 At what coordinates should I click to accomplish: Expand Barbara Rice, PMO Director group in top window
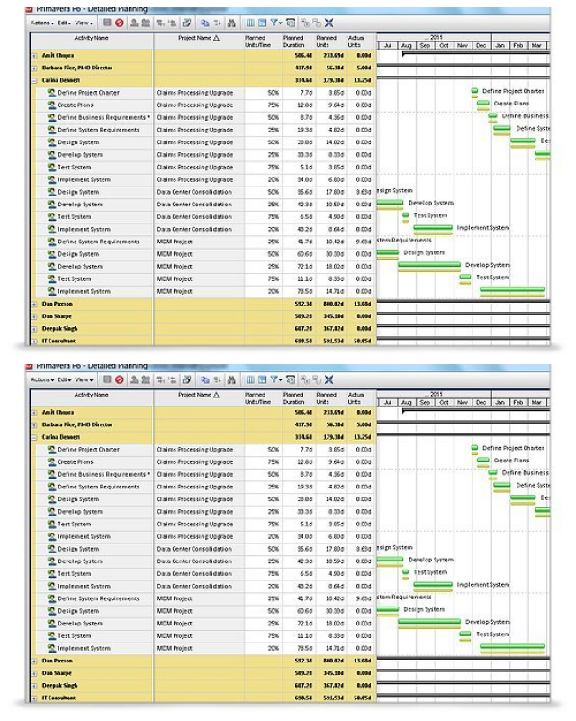[x=34, y=68]
